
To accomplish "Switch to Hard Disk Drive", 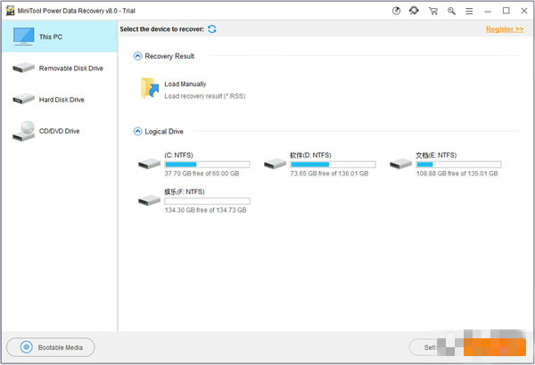I will pyautogui.click(x=60, y=100).
